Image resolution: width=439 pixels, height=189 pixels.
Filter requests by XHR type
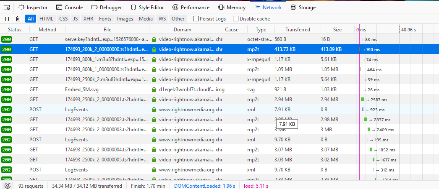pos(88,18)
